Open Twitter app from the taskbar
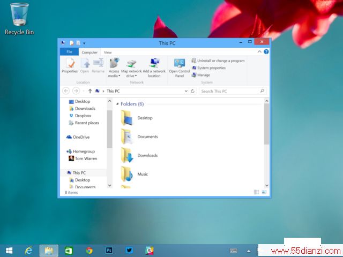The height and width of the screenshot is (257, 343). (x=129, y=250)
